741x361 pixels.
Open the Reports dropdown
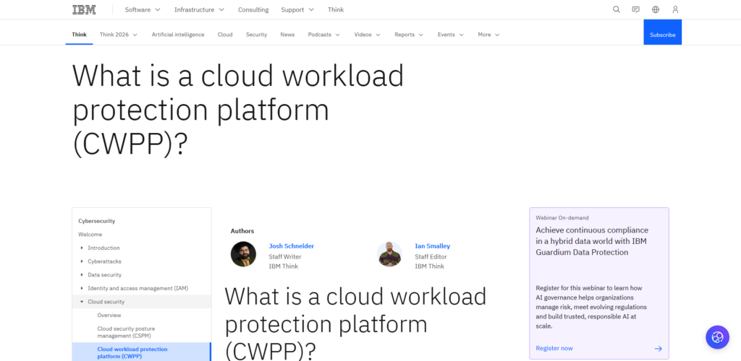point(409,35)
